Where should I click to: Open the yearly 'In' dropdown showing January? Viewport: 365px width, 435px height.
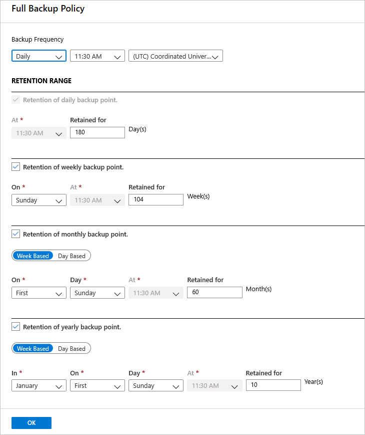coord(38,385)
